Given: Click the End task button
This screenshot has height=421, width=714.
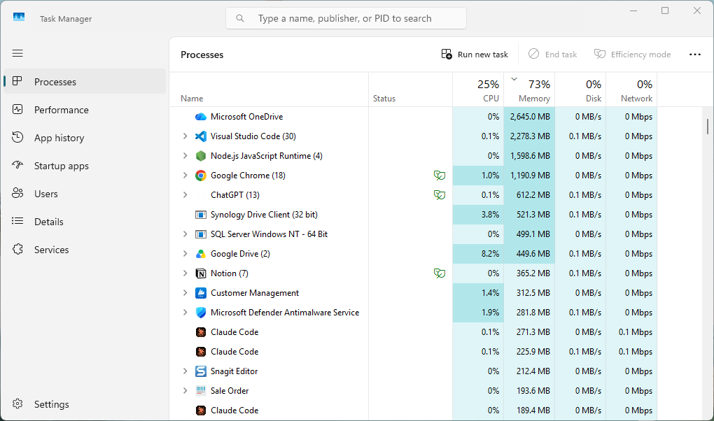Looking at the screenshot, I should [552, 55].
